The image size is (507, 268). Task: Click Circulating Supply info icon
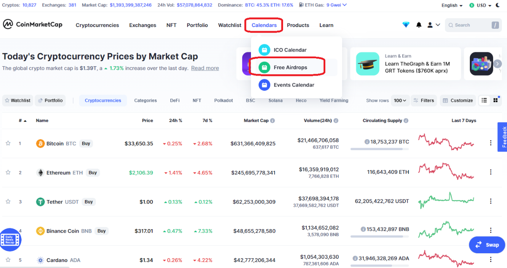(x=406, y=121)
